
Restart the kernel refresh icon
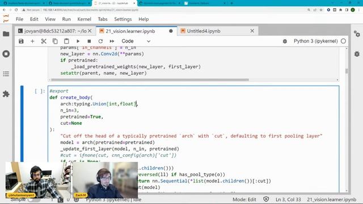(100, 41)
